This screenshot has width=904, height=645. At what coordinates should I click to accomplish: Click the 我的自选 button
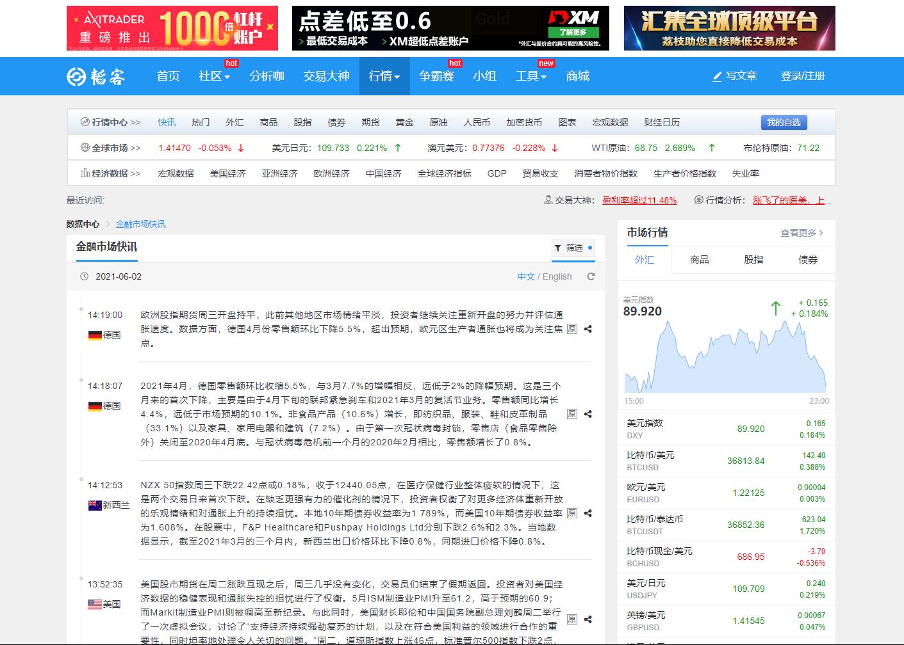tap(784, 122)
